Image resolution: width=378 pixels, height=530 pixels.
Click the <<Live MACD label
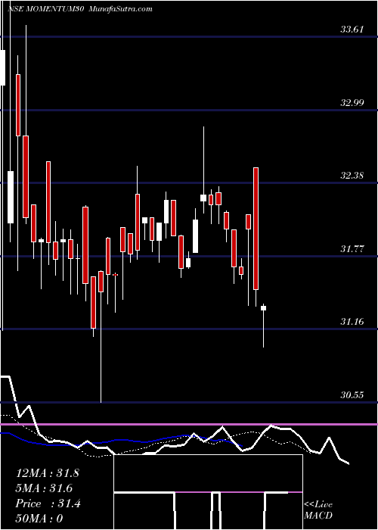(x=318, y=510)
